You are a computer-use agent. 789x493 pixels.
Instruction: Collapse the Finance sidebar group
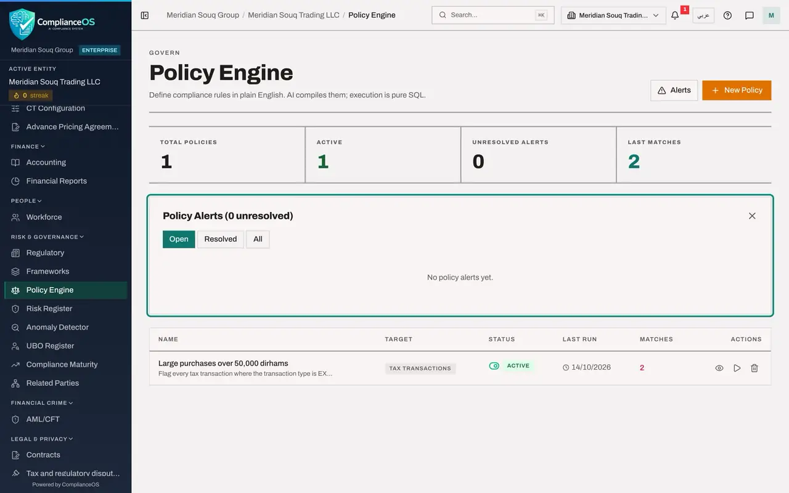(x=28, y=147)
